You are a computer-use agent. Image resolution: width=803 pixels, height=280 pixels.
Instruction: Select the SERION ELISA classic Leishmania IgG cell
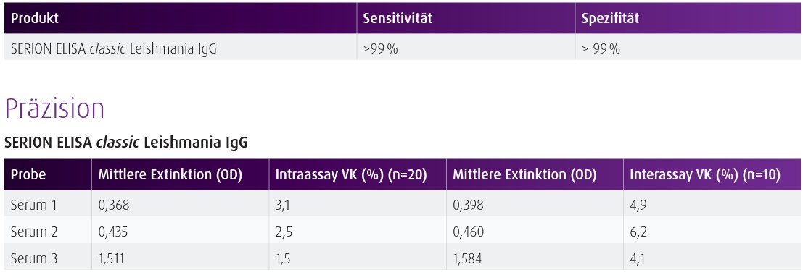114,50
